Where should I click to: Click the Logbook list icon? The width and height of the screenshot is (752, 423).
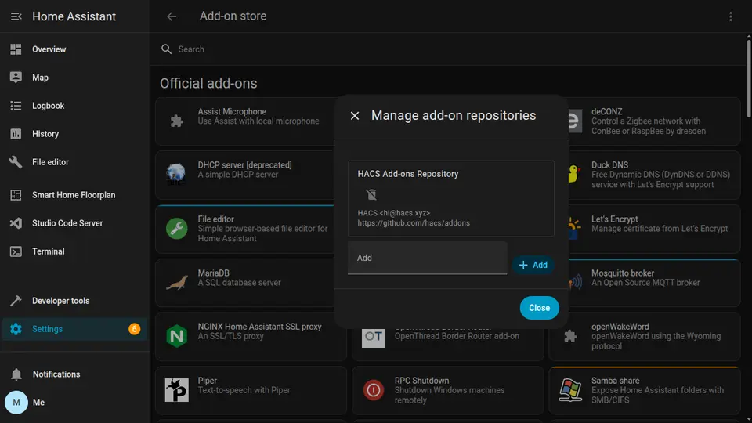[x=16, y=106]
